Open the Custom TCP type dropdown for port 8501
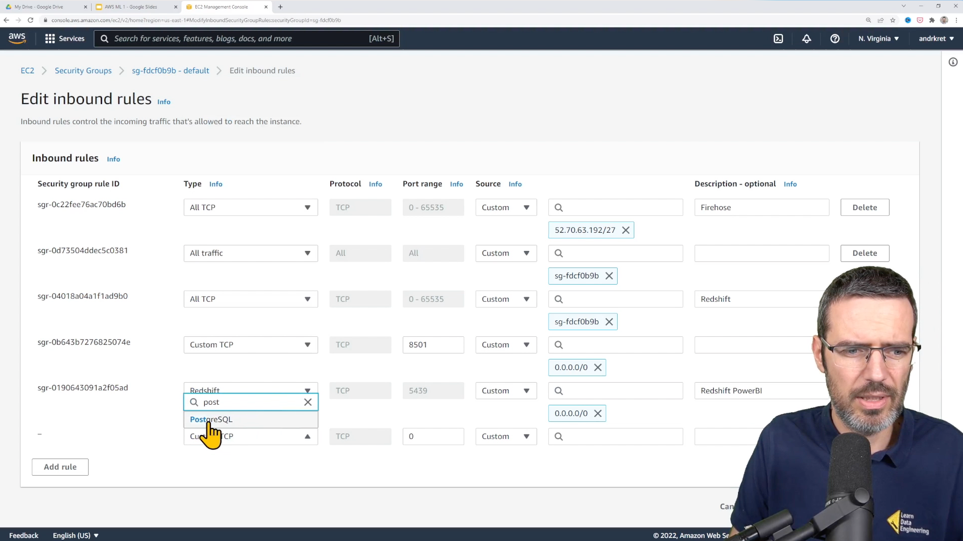The width and height of the screenshot is (963, 541). coord(251,345)
